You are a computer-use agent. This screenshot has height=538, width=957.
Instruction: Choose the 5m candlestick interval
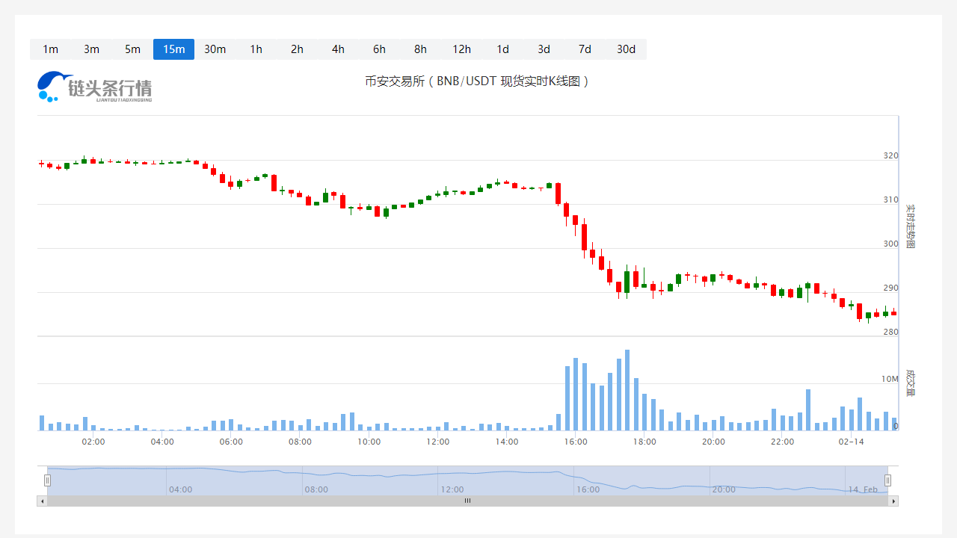coord(132,49)
